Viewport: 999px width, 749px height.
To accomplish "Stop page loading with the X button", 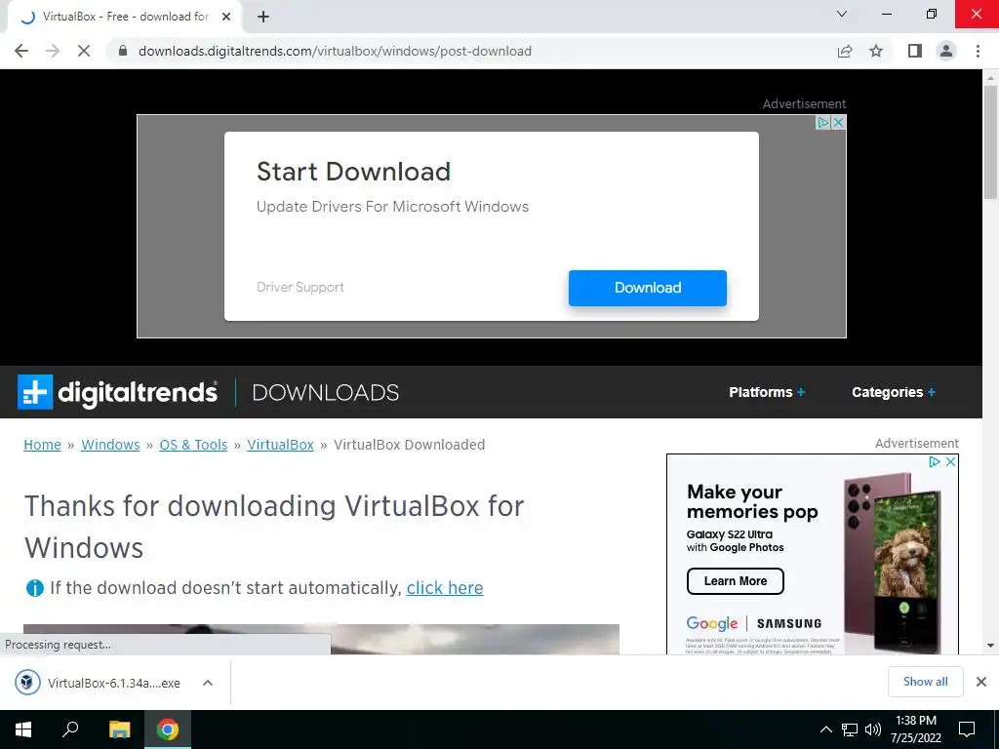I will [x=84, y=51].
